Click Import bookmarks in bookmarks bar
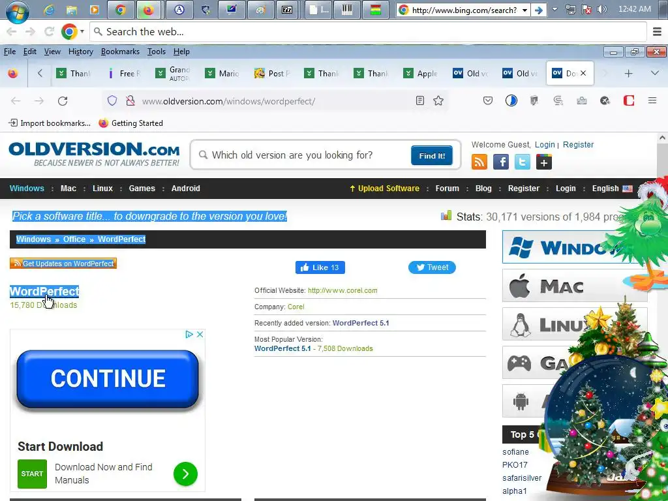The image size is (668, 501). pyautogui.click(x=50, y=123)
